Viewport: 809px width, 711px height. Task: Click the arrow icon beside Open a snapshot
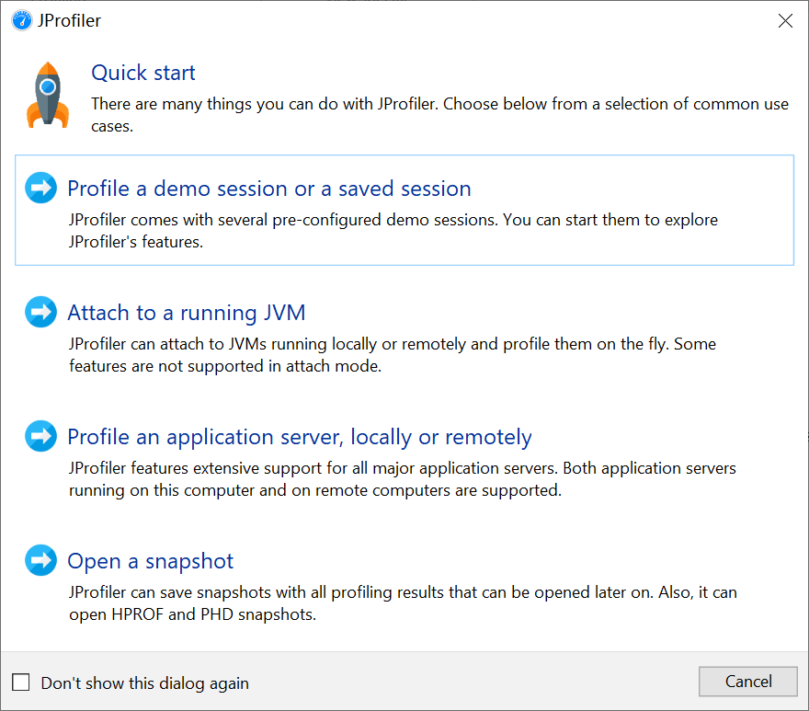[x=40, y=560]
